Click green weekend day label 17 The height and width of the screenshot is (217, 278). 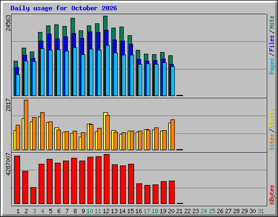(147, 211)
